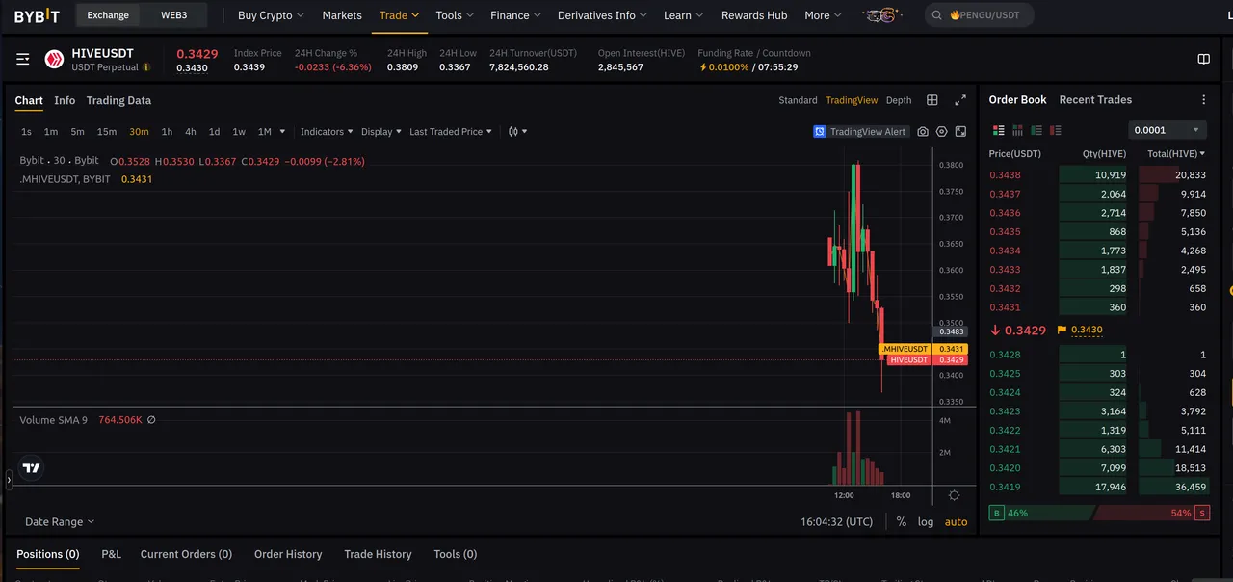Open the hamburger menu beside HIVEUSDT

pos(23,60)
